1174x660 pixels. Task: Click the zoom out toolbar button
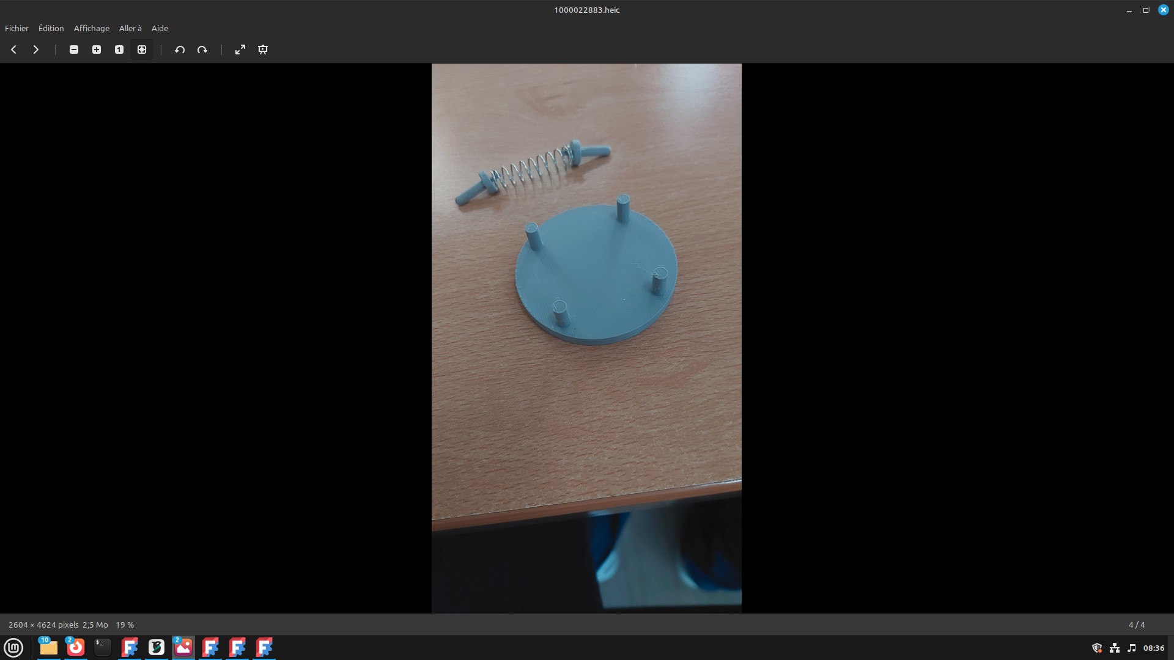(74, 50)
